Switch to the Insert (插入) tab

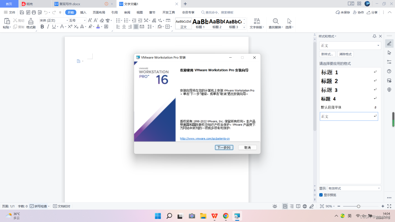point(83,12)
